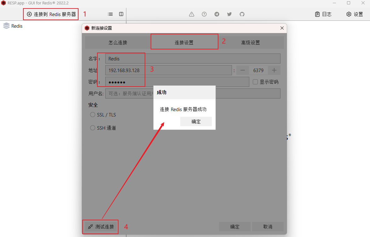Click the password field
This screenshot has height=237, width=370.
coord(177,82)
